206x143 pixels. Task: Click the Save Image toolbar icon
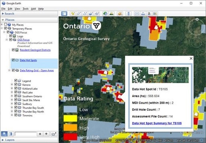point(149,13)
